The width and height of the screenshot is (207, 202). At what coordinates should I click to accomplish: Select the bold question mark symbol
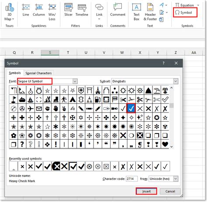tap(22, 144)
